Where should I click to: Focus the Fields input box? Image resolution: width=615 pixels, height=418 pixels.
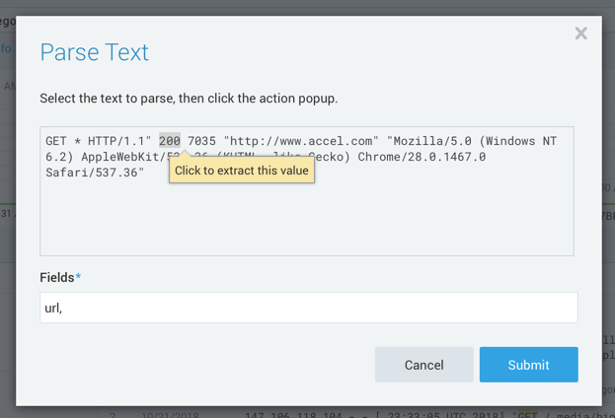(x=308, y=308)
